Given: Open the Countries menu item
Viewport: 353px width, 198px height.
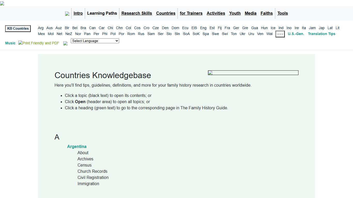Looking at the screenshot, I should 166,13.
